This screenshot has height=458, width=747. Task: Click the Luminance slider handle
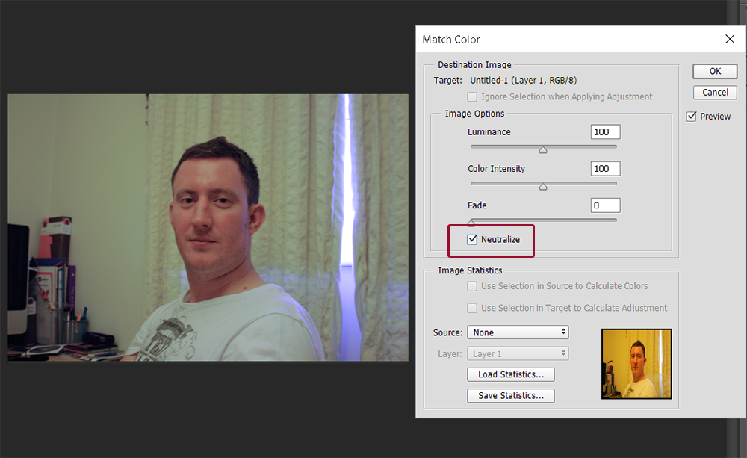point(543,150)
